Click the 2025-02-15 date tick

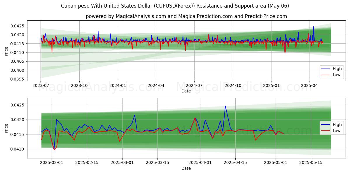click(x=87, y=163)
